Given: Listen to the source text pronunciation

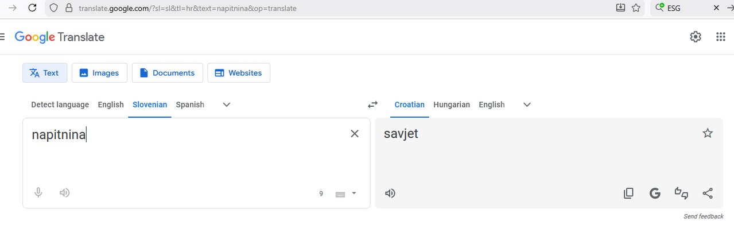Looking at the screenshot, I should (x=65, y=193).
